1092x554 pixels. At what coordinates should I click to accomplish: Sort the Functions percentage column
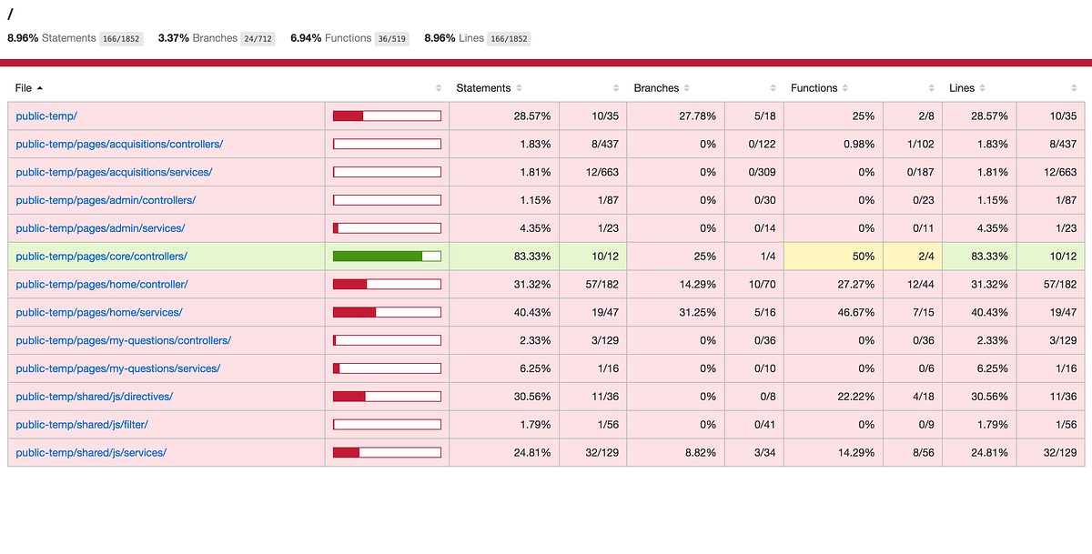pos(846,87)
